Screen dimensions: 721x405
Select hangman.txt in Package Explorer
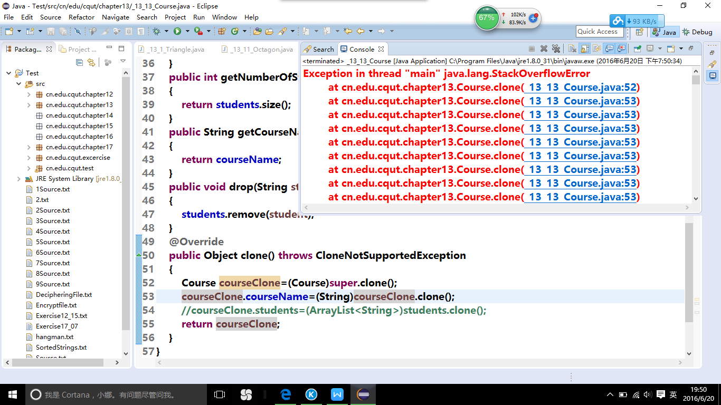point(54,337)
